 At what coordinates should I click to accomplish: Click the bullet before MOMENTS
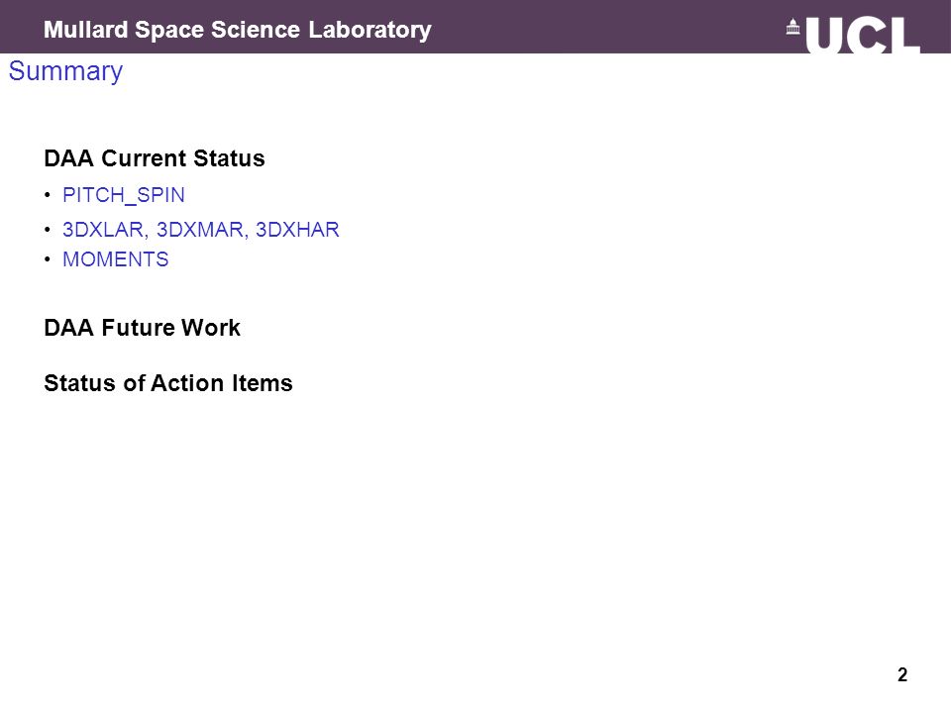48,259
